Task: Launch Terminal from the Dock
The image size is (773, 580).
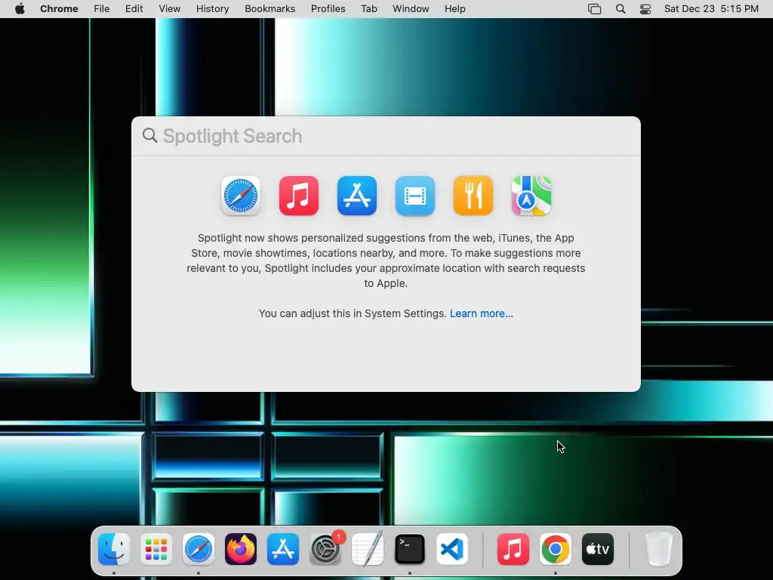Action: [410, 549]
